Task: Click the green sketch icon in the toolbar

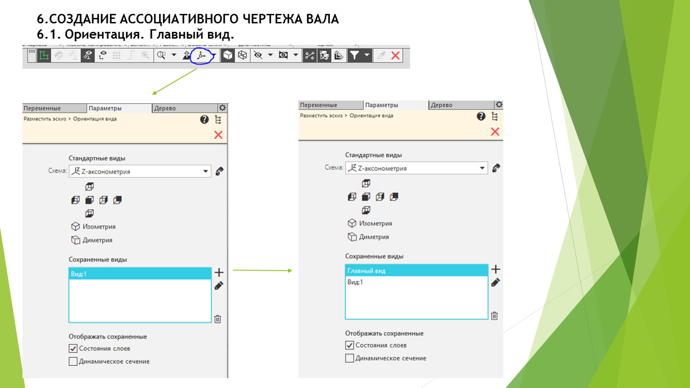Action: point(44,55)
